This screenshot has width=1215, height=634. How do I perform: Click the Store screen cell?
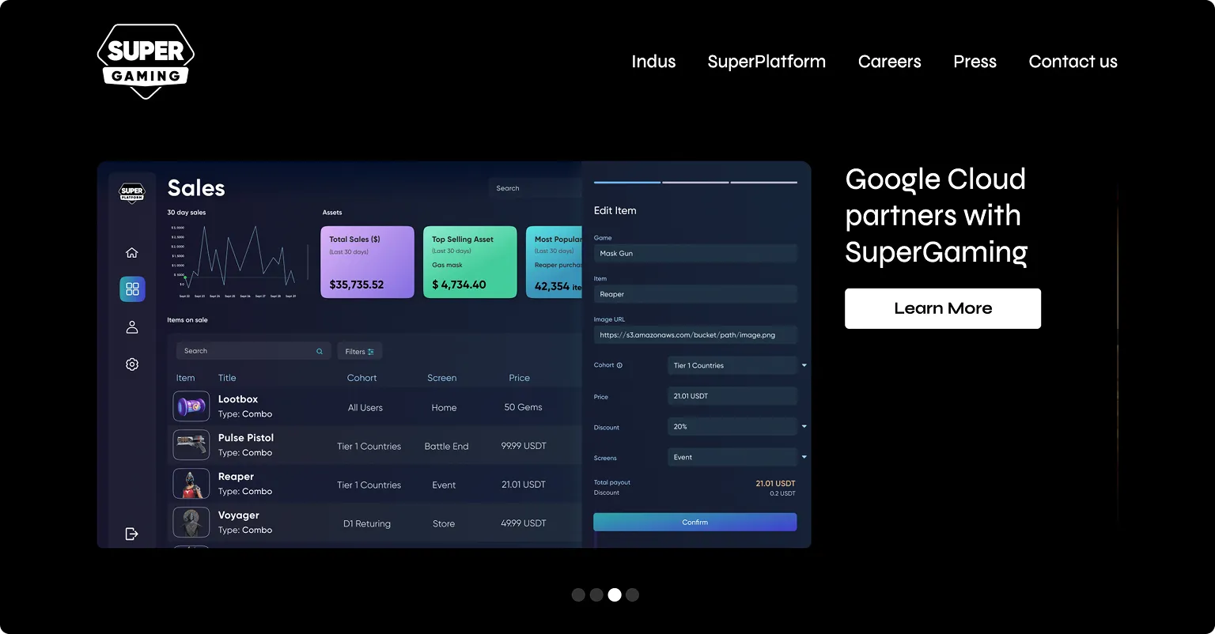[444, 523]
